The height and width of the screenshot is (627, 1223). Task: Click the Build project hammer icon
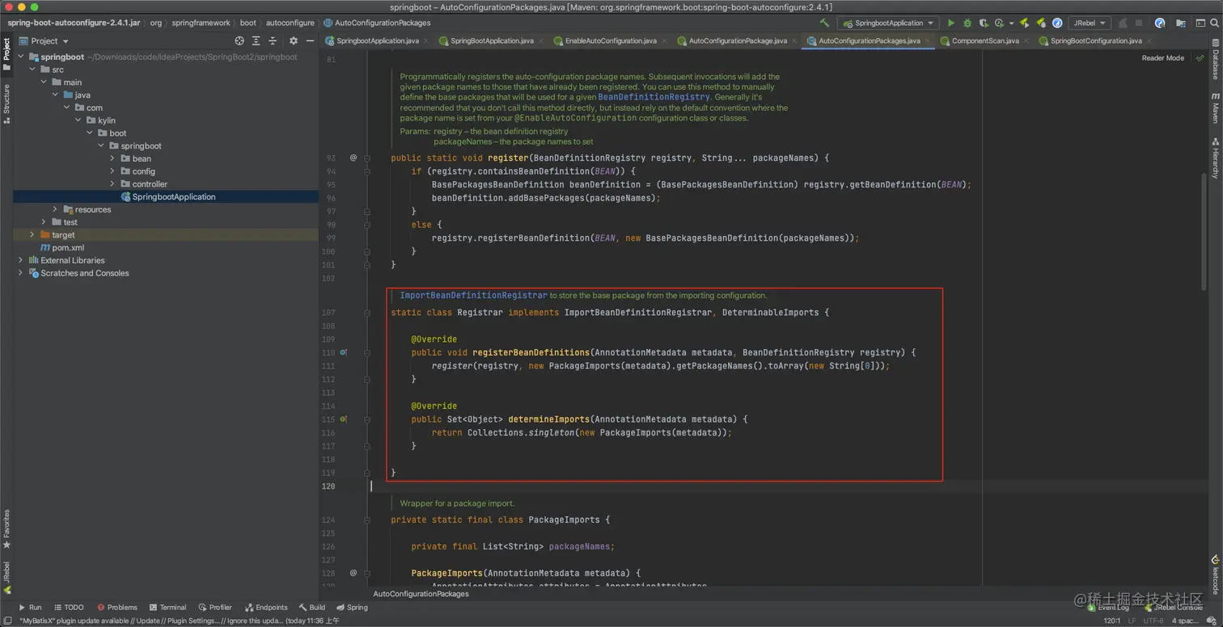point(824,23)
